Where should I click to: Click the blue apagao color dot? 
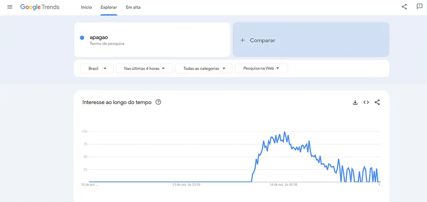(x=82, y=38)
